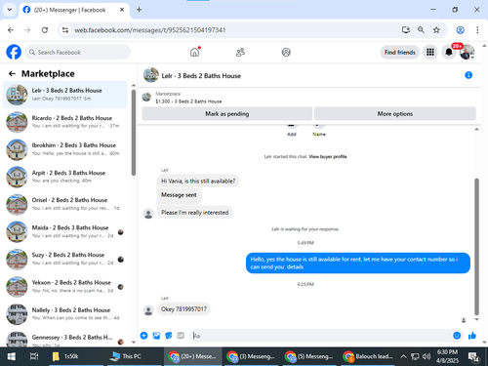Click the chat list scrollbar
The image size is (488, 366).
134,133
